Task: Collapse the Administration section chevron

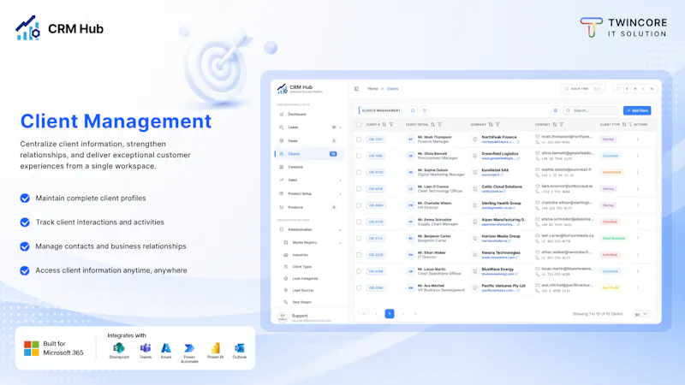Action: [340, 229]
